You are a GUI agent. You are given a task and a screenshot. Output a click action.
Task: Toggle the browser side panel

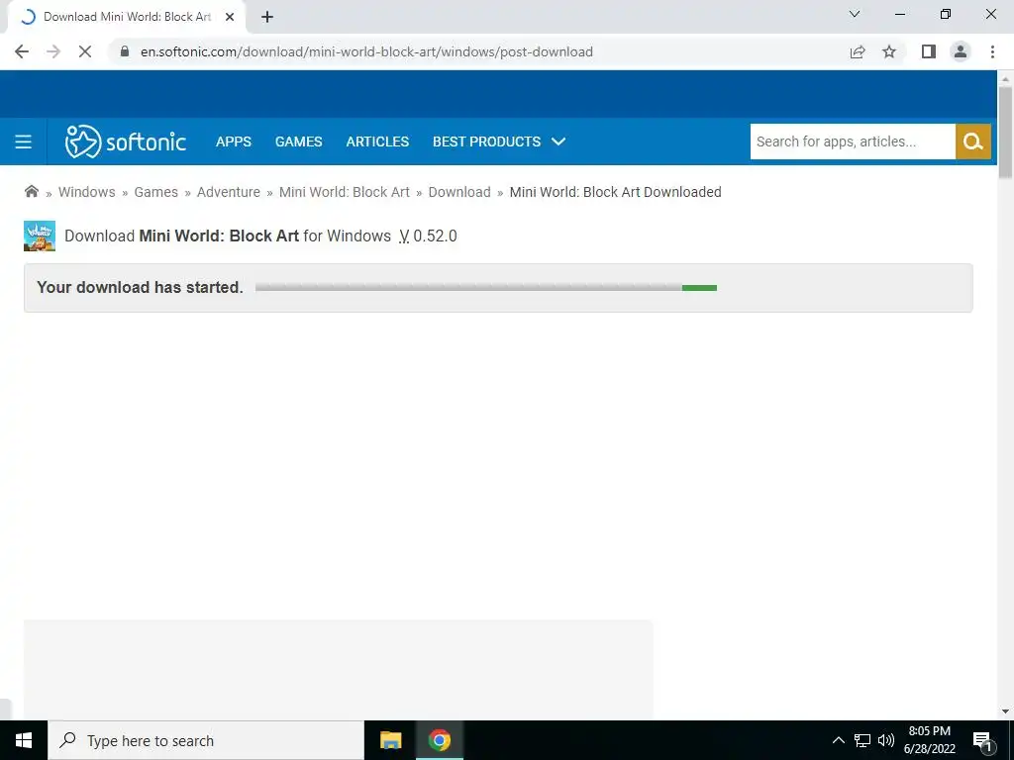tap(929, 51)
